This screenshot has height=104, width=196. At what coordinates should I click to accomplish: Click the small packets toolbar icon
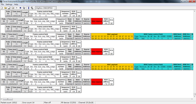tap(32, 8)
